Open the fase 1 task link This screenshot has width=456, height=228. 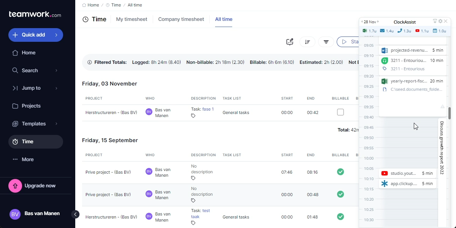(208, 109)
